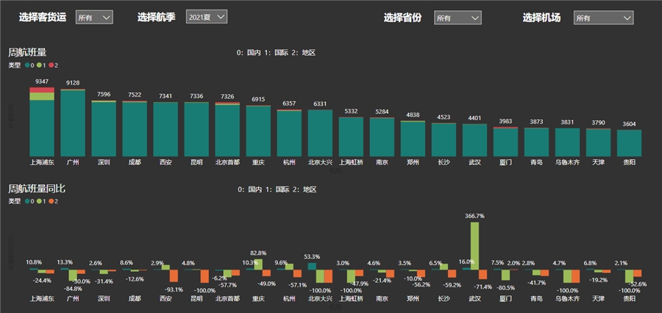Viewport: 662px width, 313px height.
Task: Click the 西安 orange bar showing -93.1%
Action: 174,275
